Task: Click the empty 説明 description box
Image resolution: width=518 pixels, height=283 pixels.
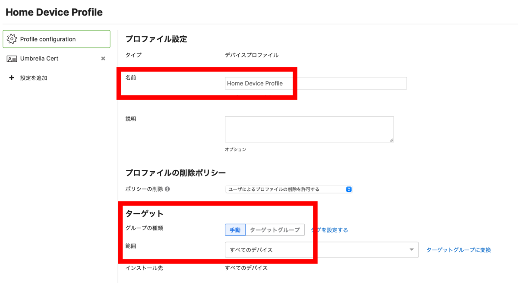Action: pyautogui.click(x=309, y=129)
